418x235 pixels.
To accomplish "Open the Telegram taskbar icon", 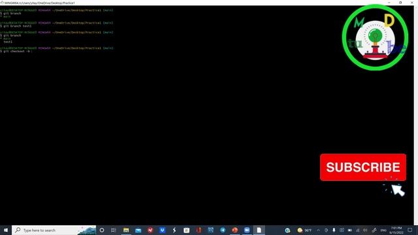I will click(x=223, y=230).
